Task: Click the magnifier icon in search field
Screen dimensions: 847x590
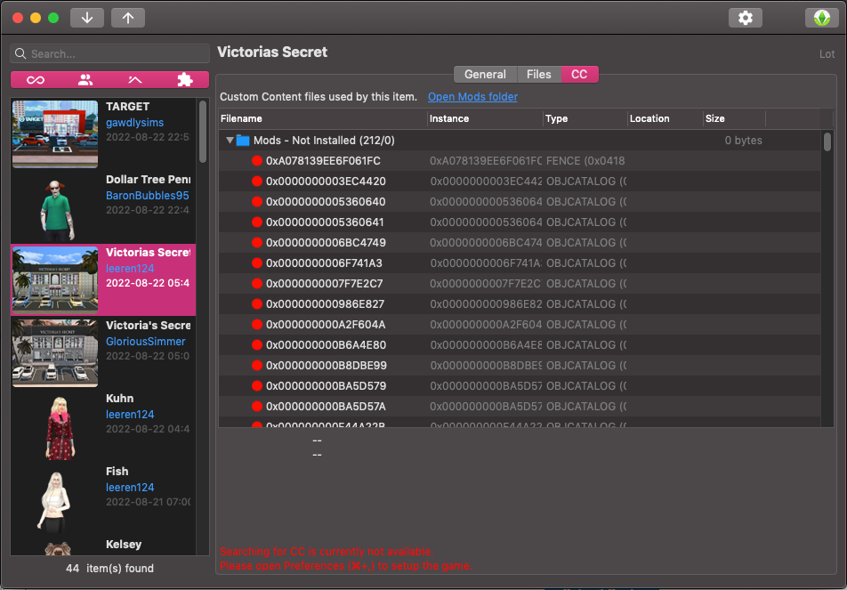Action: point(20,53)
